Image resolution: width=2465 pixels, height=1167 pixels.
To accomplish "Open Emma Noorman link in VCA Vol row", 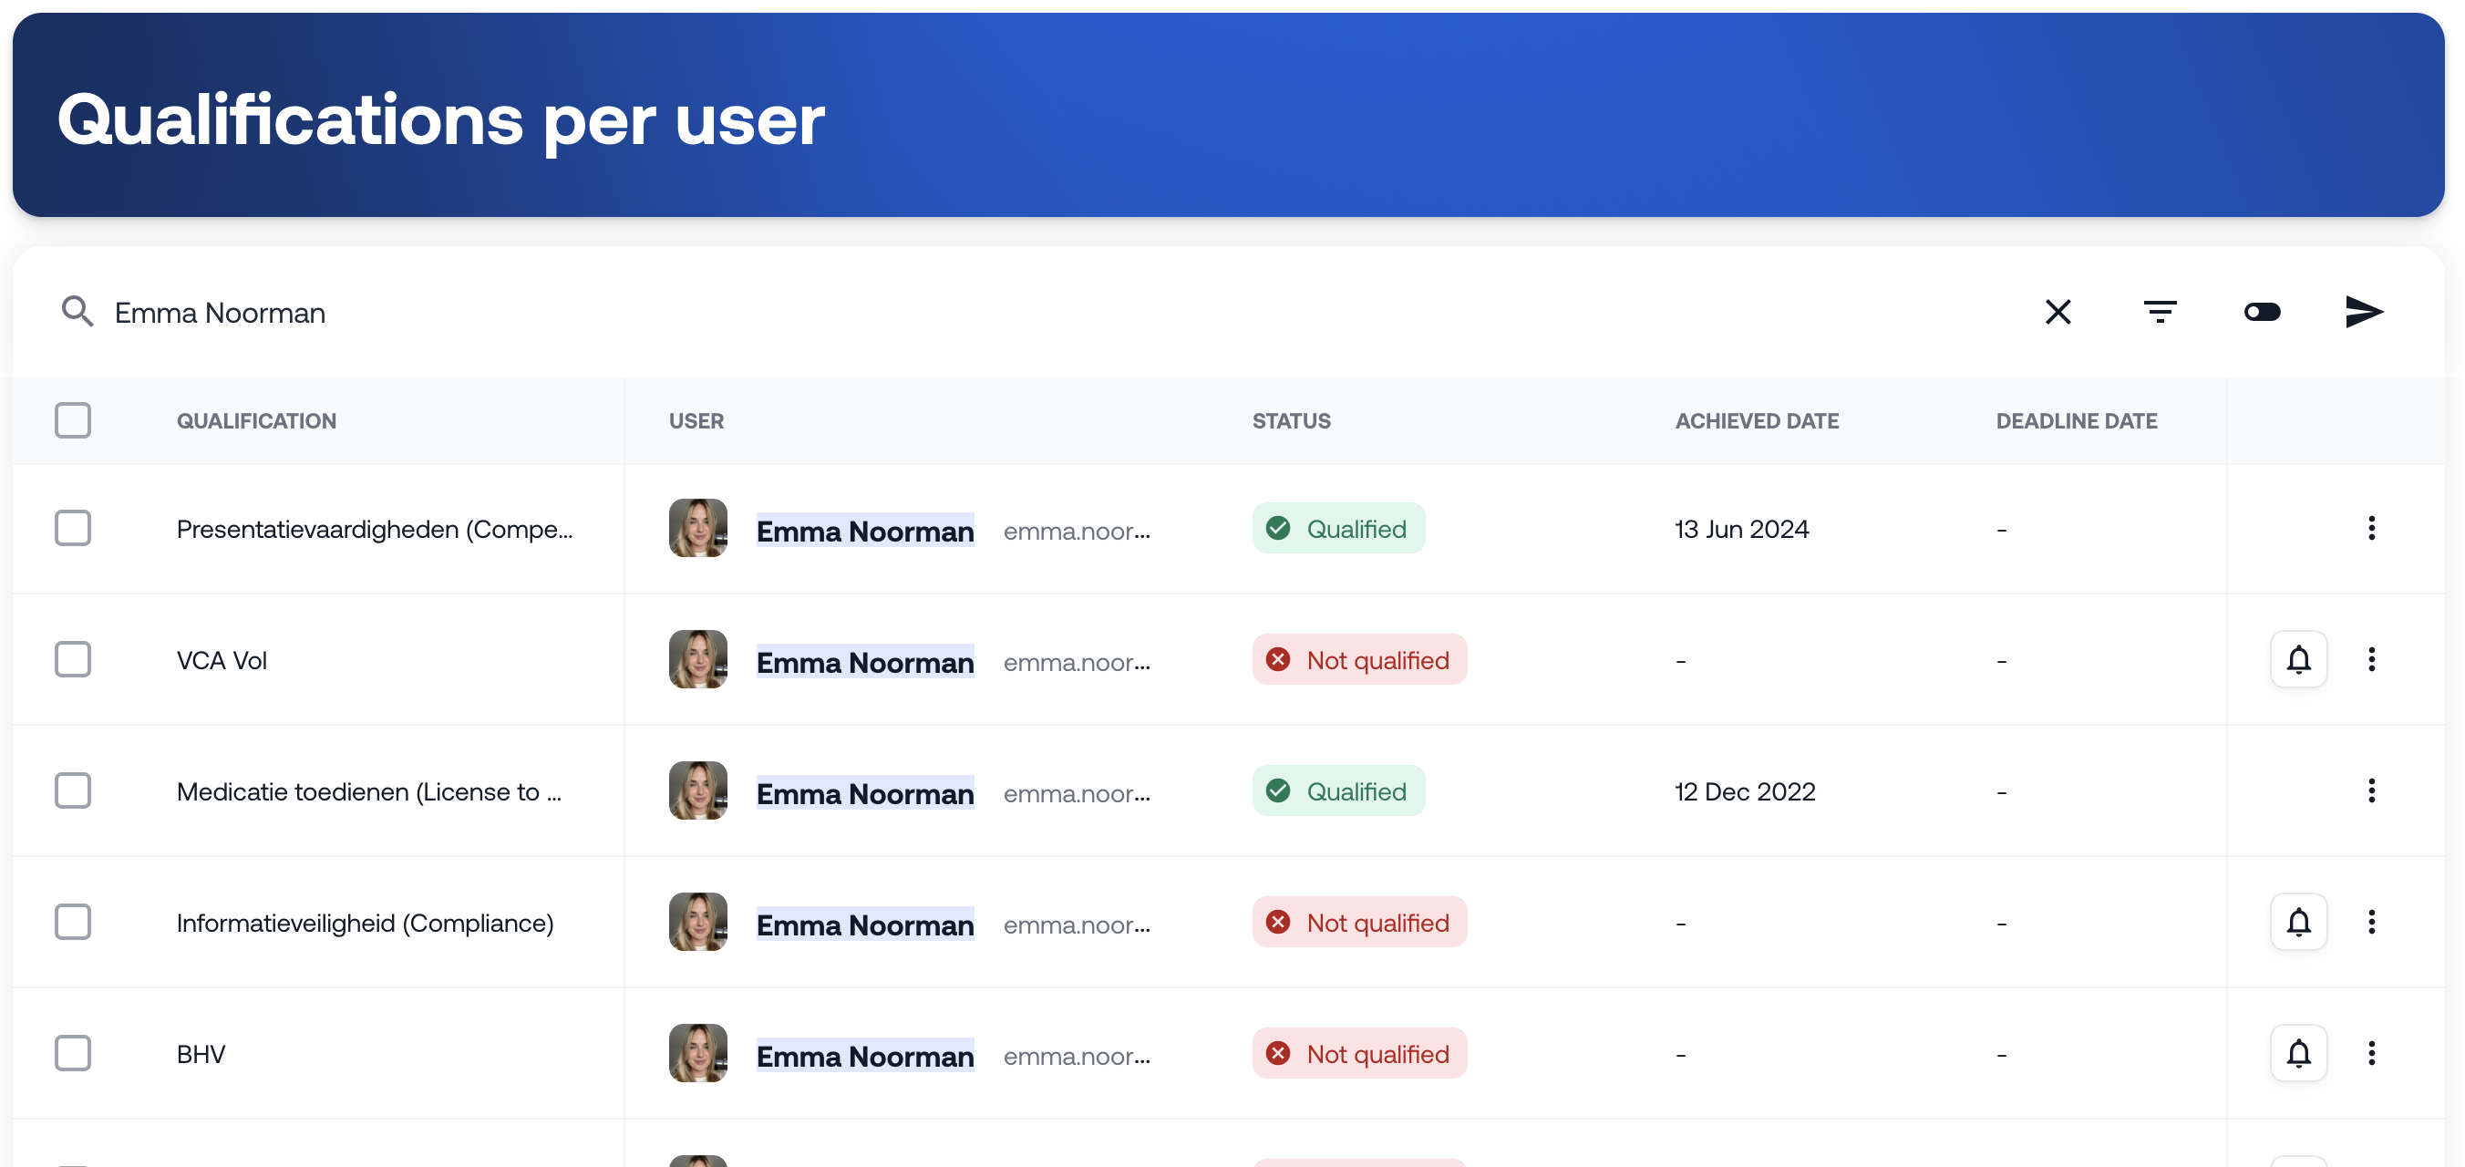I will click(x=864, y=662).
